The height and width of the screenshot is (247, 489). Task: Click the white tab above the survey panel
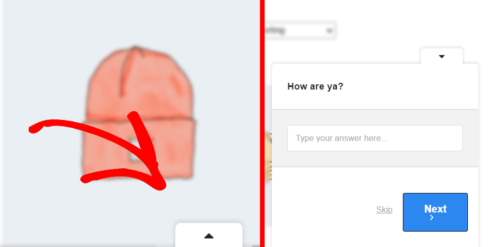442,56
